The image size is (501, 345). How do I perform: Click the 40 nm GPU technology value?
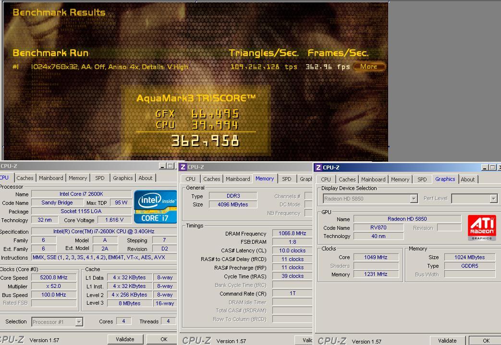coord(379,236)
